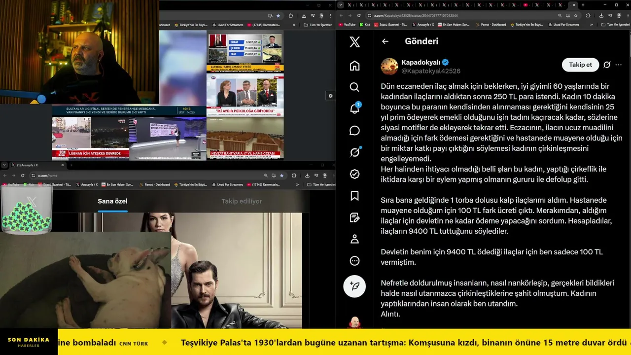The image size is (631, 355).
Task: Open X home via house icon in sidebar
Action: pos(354,66)
